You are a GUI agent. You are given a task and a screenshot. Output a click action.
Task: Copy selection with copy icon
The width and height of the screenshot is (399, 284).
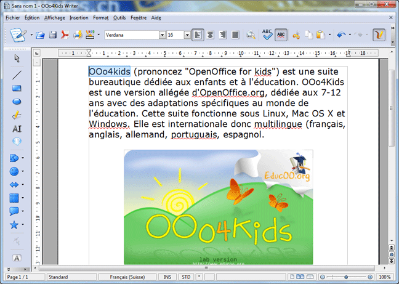click(x=309, y=35)
